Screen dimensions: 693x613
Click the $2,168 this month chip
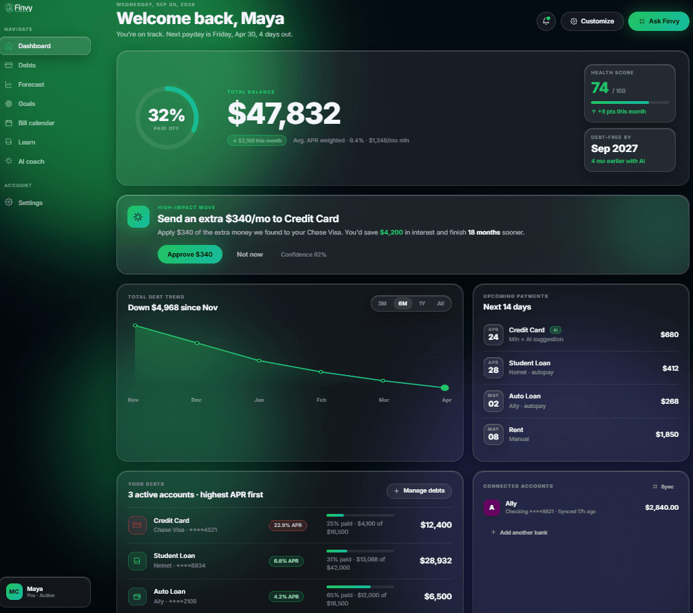257,140
